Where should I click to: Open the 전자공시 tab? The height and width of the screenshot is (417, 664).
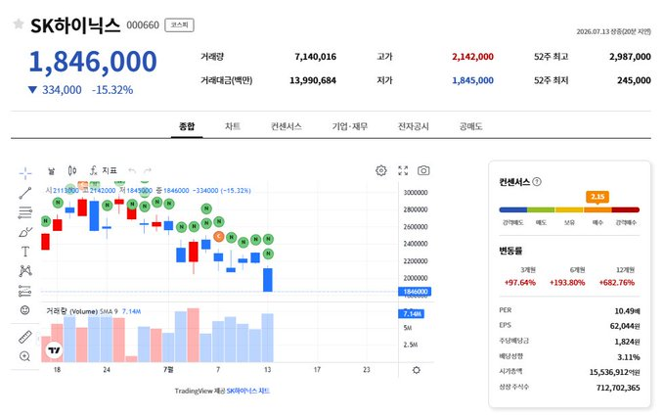pyautogui.click(x=414, y=126)
